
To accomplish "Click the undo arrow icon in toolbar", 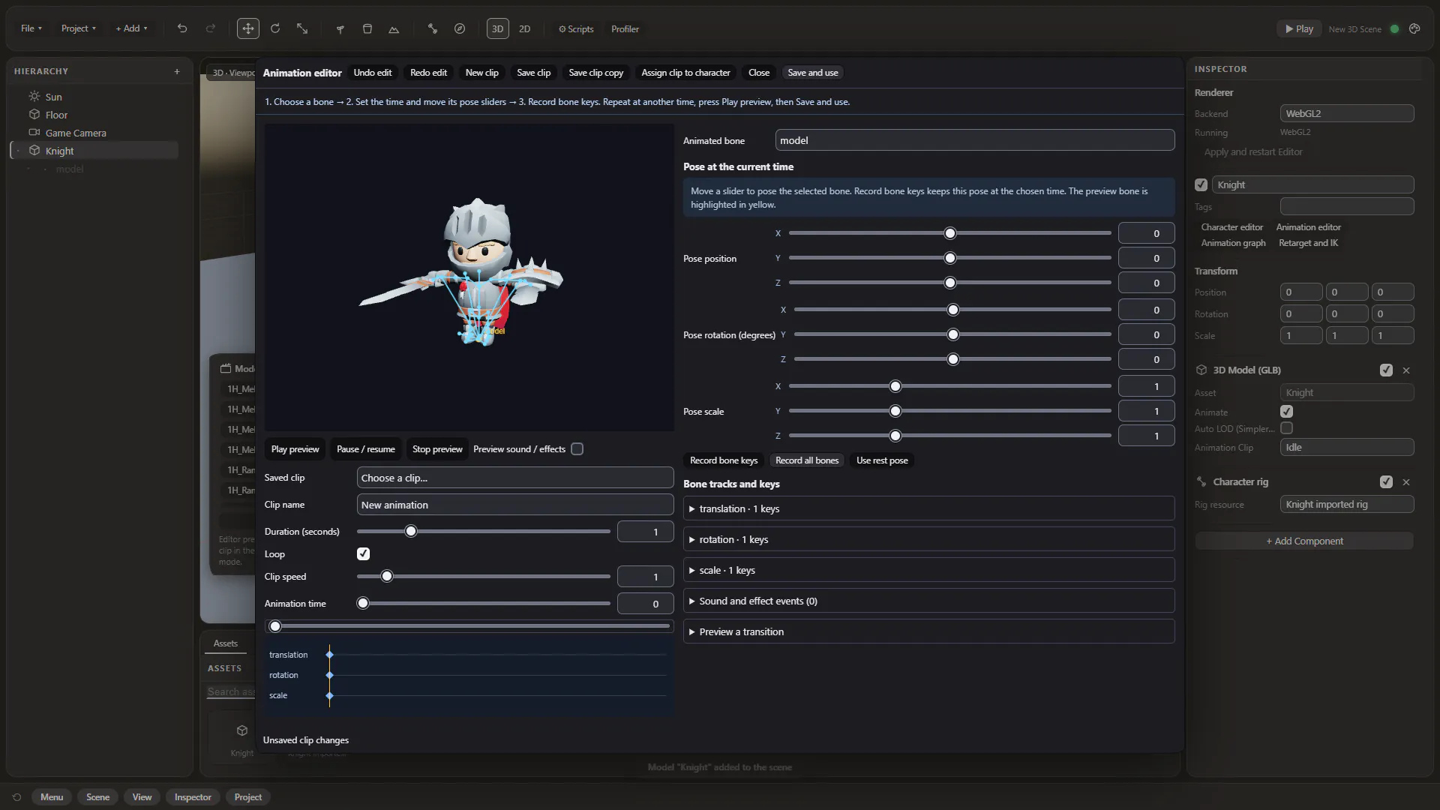I will coord(181,28).
